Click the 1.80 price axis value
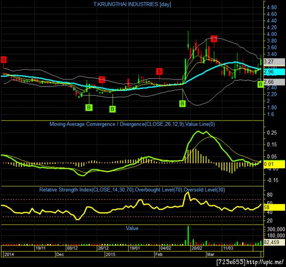Screen dimensions: 286x267 pos(272,107)
